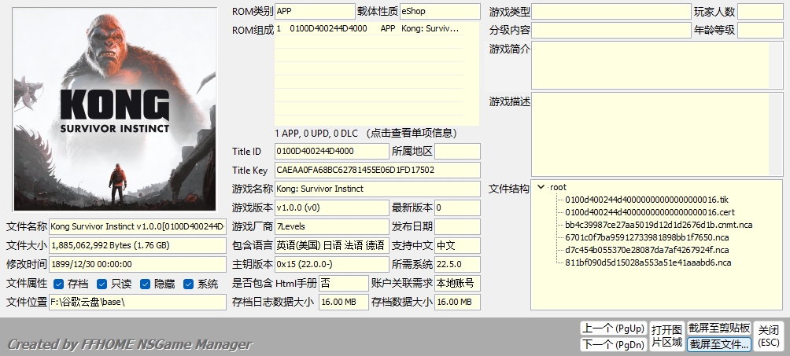Click the 1 APP, 0 UPD, 0 DLC info text
The width and height of the screenshot is (790, 356).
[367, 134]
